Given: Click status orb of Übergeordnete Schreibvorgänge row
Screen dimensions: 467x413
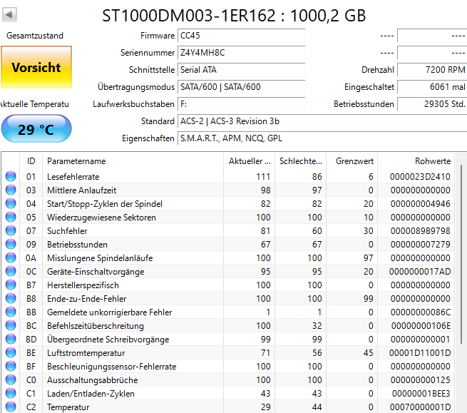Looking at the screenshot, I should (x=11, y=339).
